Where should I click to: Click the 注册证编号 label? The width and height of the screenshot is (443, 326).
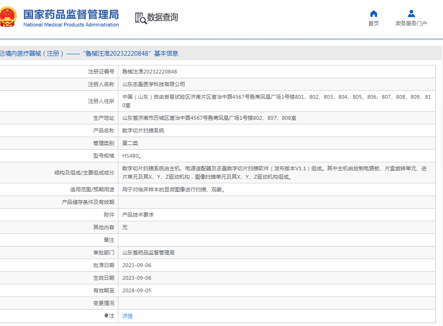point(101,72)
